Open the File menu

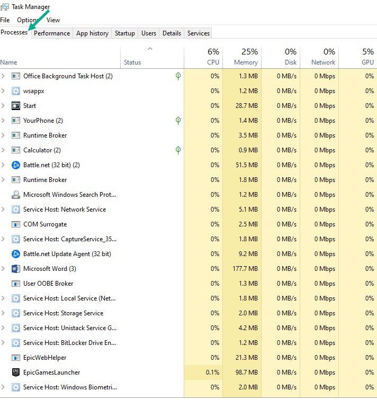(5, 20)
